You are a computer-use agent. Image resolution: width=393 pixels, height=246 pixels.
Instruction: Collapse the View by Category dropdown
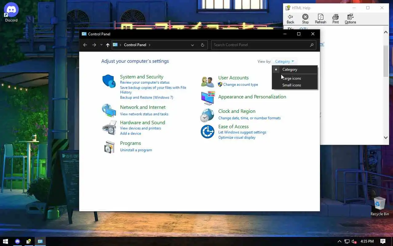pyautogui.click(x=285, y=61)
